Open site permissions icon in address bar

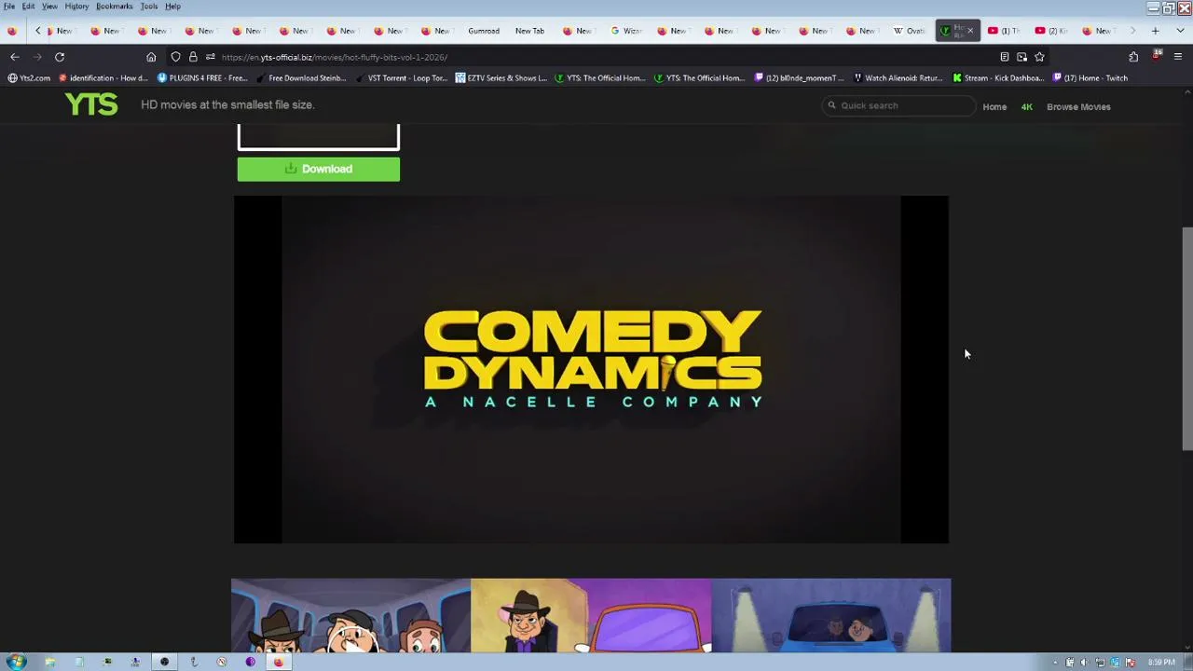pyautogui.click(x=210, y=57)
